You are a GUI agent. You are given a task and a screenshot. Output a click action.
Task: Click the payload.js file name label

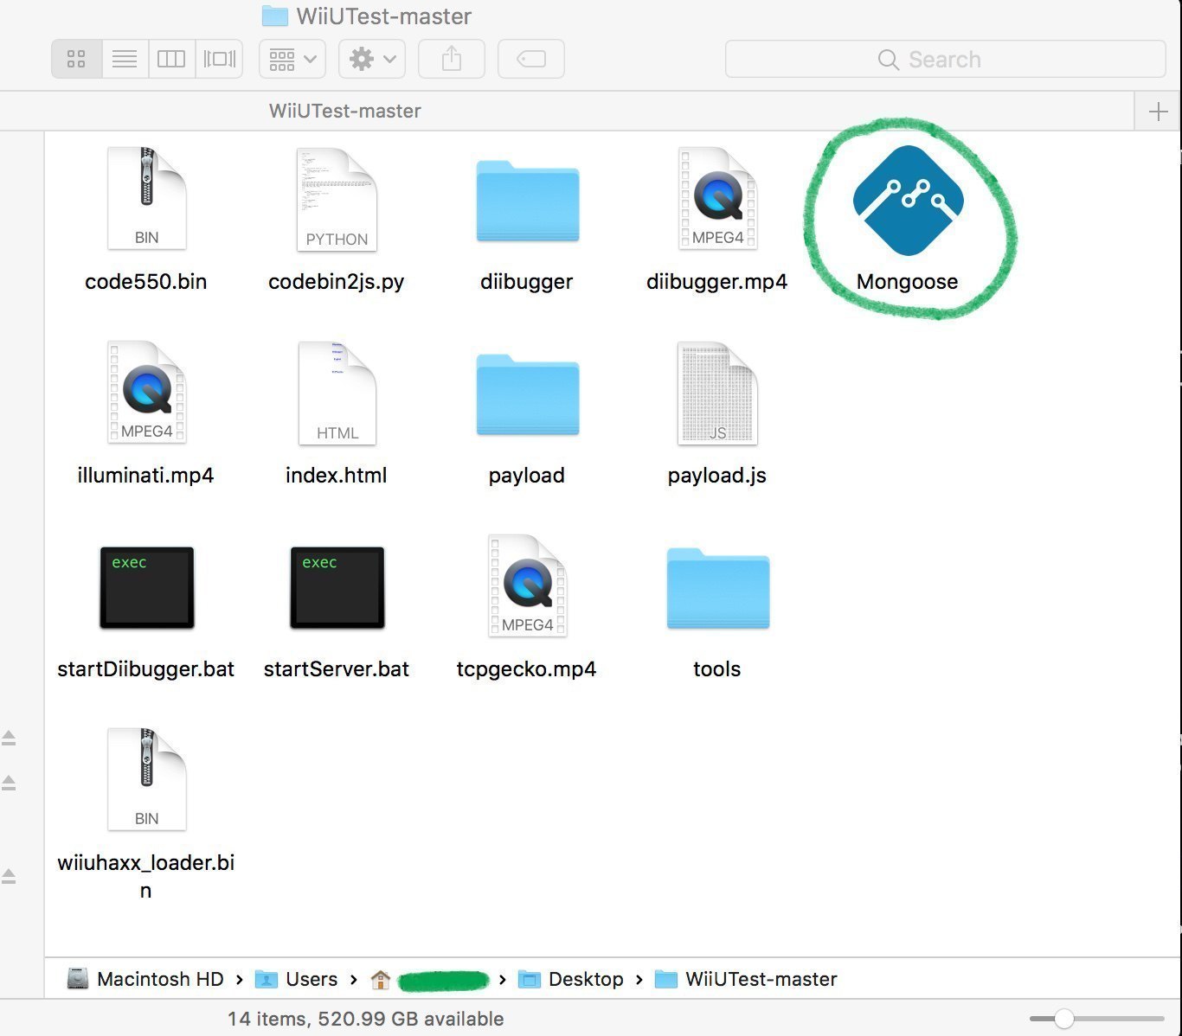pyautogui.click(x=716, y=476)
